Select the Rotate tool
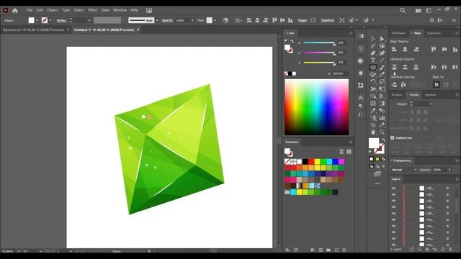The width and height of the screenshot is (461, 259). (x=373, y=81)
